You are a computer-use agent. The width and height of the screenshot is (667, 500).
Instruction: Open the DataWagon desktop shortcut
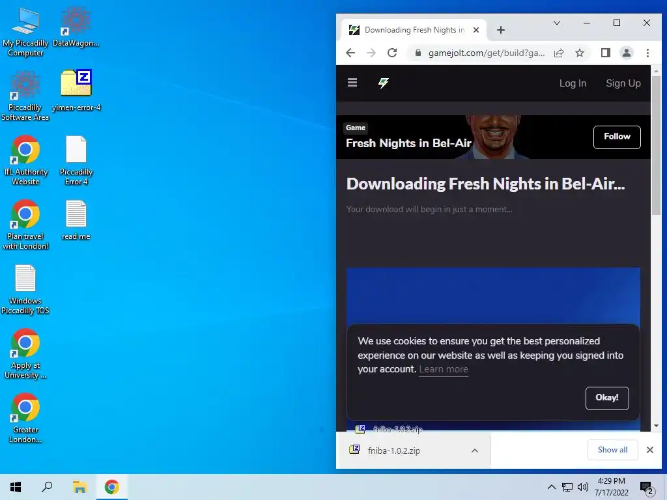click(76, 27)
